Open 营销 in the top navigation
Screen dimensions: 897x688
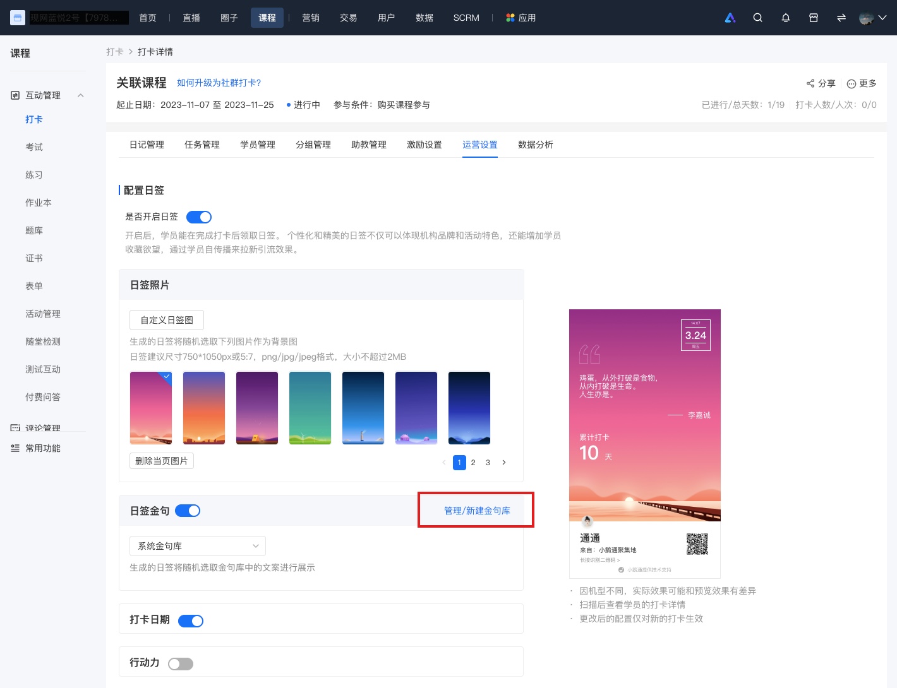pos(311,18)
